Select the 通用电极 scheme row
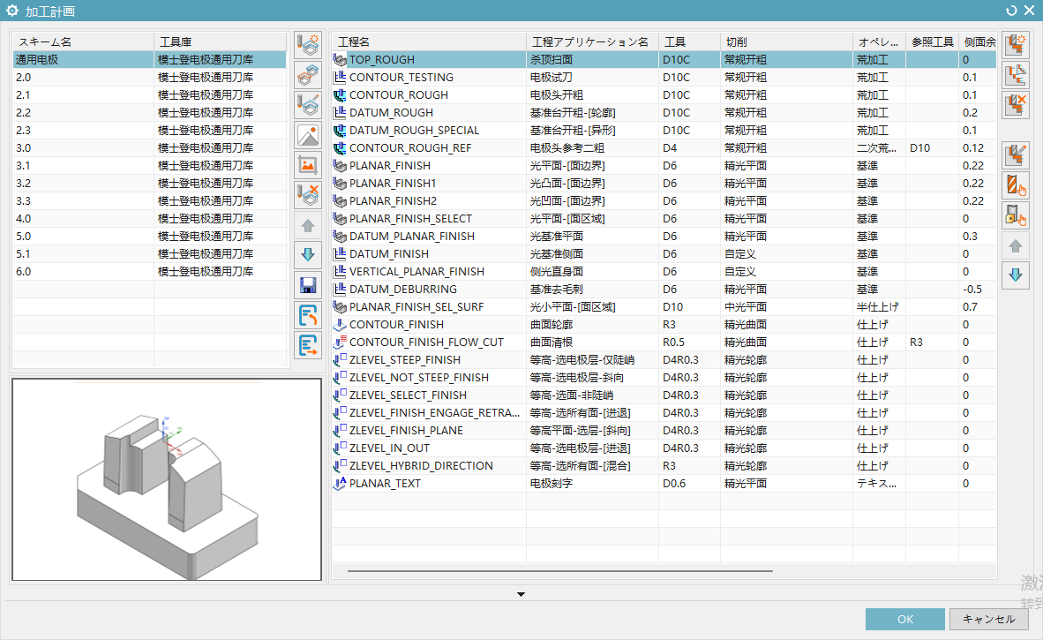1043x640 pixels. coord(150,59)
